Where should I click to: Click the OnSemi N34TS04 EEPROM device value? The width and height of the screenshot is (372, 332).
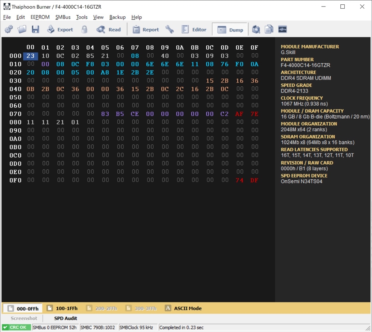click(x=302, y=181)
